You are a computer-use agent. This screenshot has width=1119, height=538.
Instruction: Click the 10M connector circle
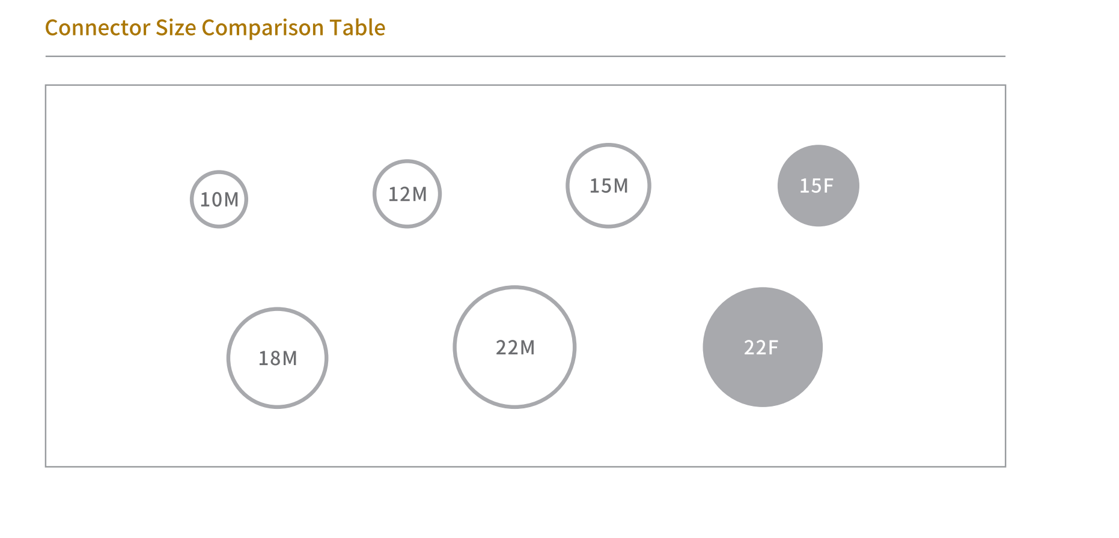[x=219, y=199]
